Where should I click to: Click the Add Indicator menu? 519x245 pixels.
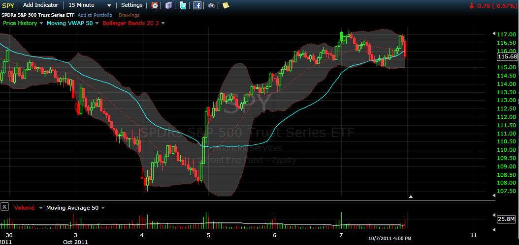coord(41,5)
